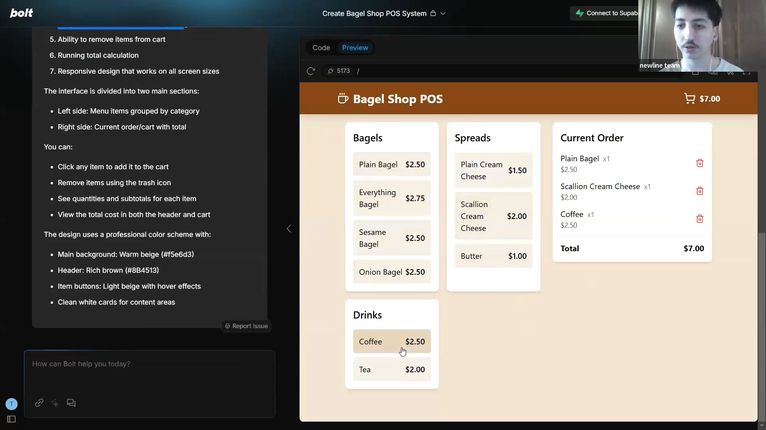Collapse chat panel with left arrow
The image size is (766, 430).
pyautogui.click(x=289, y=229)
